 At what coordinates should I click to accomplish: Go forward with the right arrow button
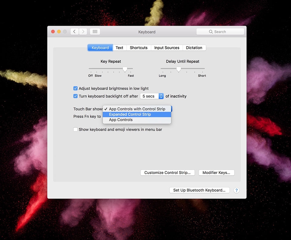coord(83,32)
